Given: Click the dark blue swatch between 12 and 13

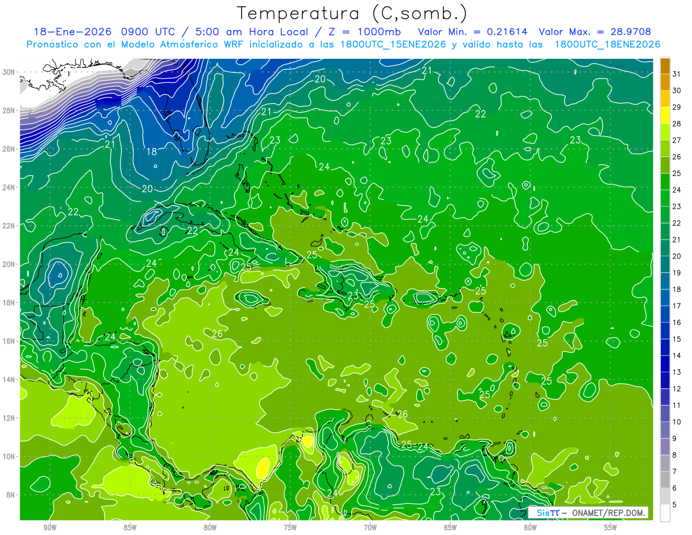Looking at the screenshot, I should [665, 381].
